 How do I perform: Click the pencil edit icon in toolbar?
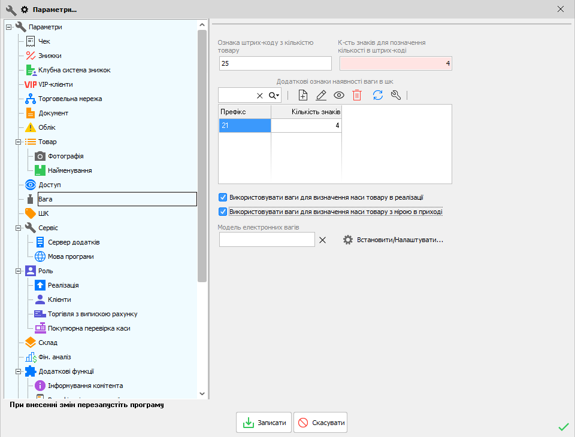[321, 95]
